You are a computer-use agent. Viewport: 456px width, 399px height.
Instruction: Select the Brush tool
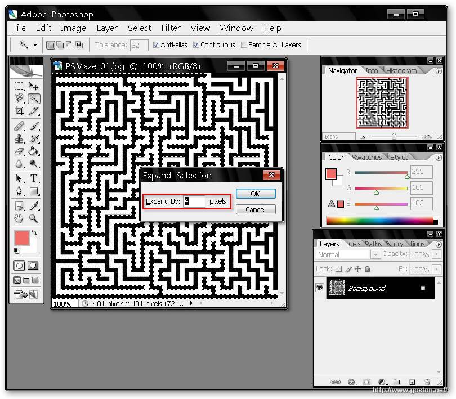tap(34, 126)
